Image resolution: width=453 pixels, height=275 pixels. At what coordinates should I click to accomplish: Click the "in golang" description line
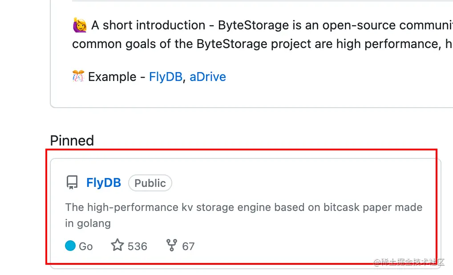pyautogui.click(x=88, y=223)
